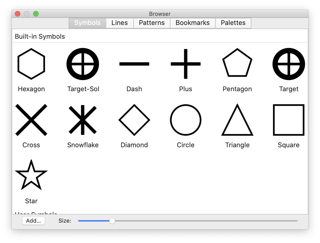Select the Hexagon symbol
320x243 pixels.
tap(31, 64)
